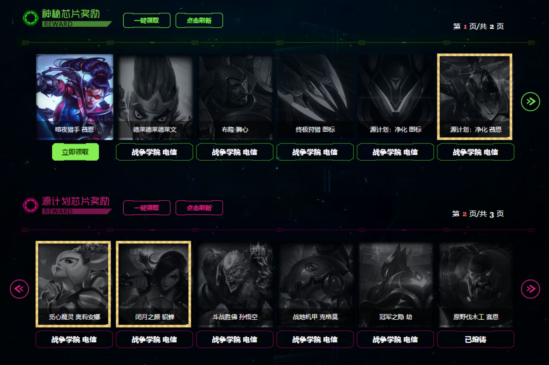Click pink next-page double arrow icon
This screenshot has height=365, width=549.
(530, 289)
